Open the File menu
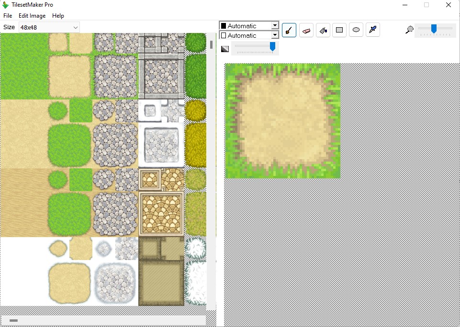 (8, 15)
